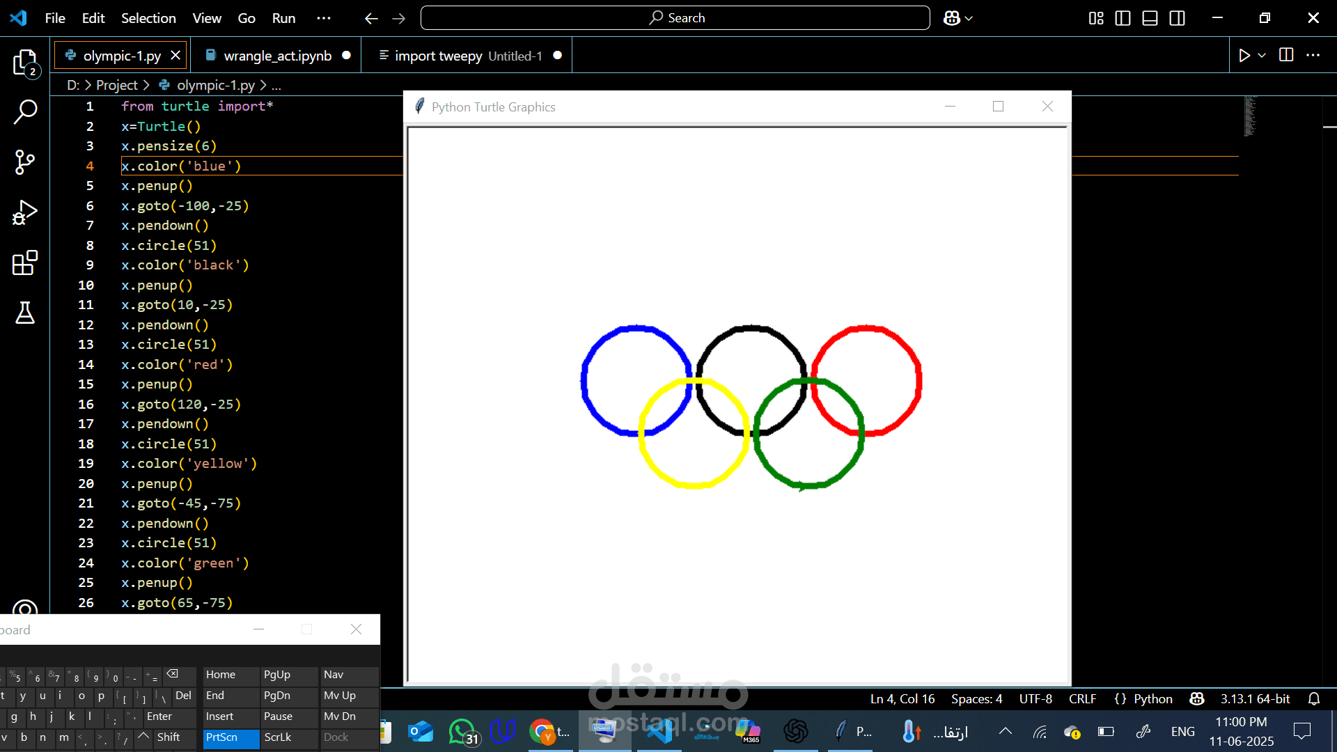
Task: Open ChatGPT app from the taskbar
Action: tap(795, 732)
